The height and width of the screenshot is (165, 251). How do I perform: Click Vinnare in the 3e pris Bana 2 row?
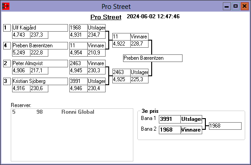[191, 130]
